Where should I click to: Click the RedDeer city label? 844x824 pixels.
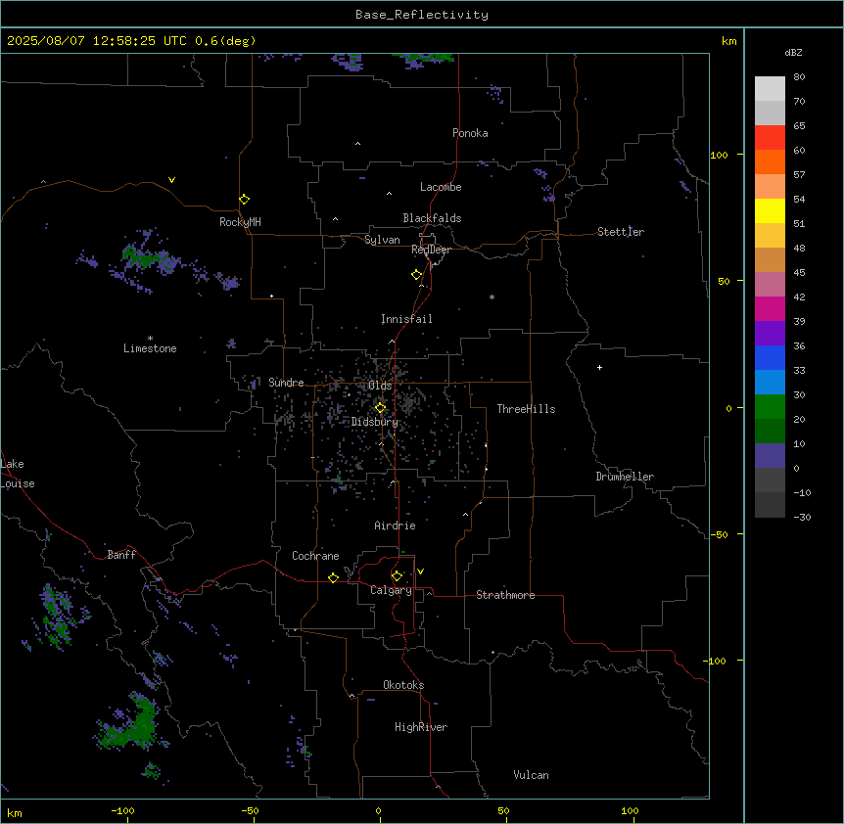click(x=431, y=250)
